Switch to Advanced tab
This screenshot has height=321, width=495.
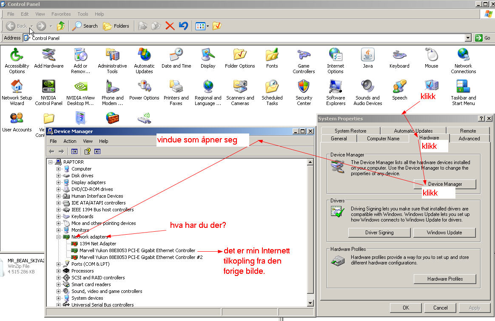(x=469, y=138)
